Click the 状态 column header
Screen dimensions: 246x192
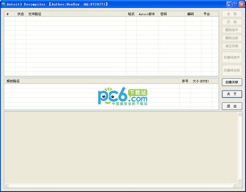[x=21, y=14]
